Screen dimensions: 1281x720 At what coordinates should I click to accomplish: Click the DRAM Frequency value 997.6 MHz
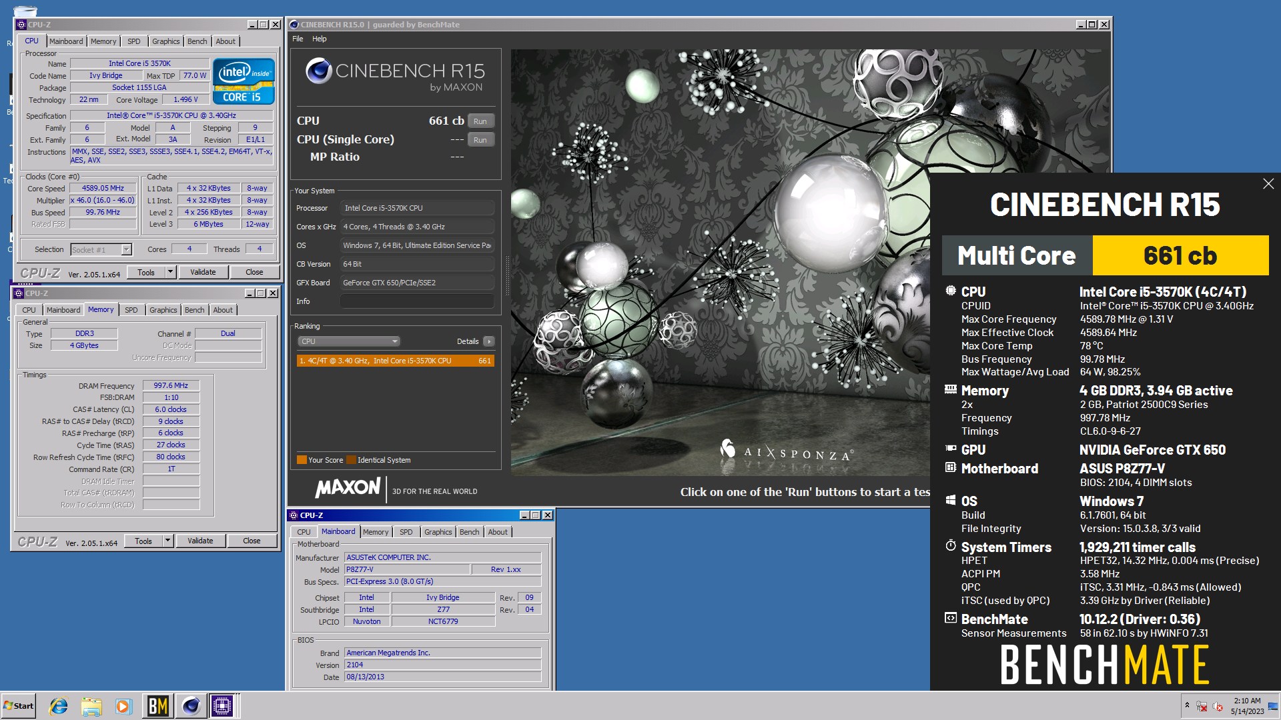[171, 385]
